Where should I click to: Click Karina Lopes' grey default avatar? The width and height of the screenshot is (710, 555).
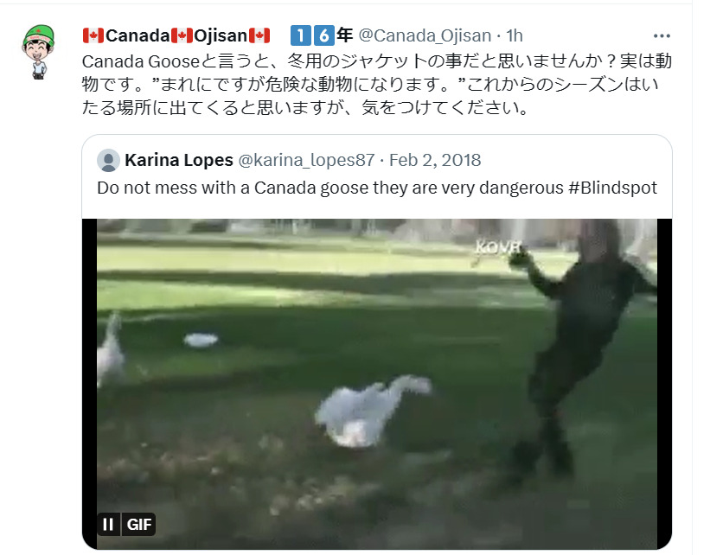108,160
